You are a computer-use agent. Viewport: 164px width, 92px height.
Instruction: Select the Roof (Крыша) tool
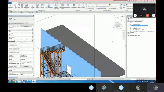(38, 6)
